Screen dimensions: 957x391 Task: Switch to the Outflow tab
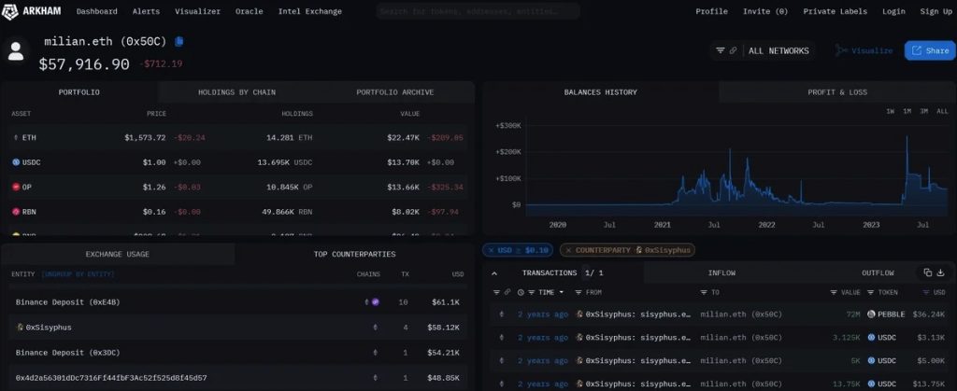pyautogui.click(x=878, y=272)
